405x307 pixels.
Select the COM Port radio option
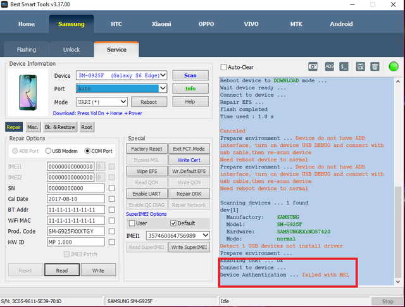click(x=87, y=151)
